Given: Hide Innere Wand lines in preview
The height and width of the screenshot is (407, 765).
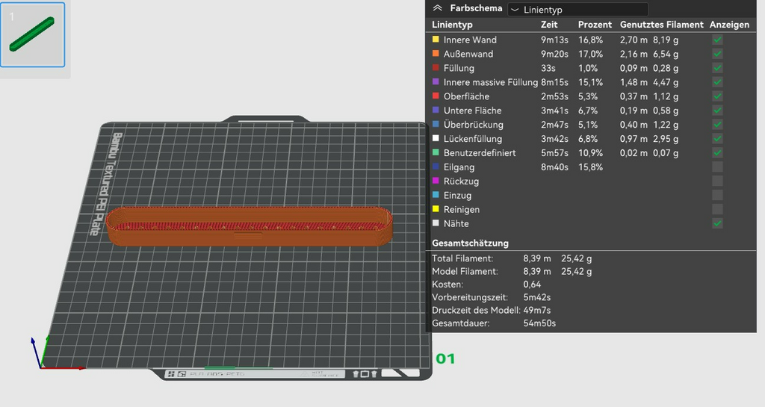Looking at the screenshot, I should pyautogui.click(x=717, y=40).
